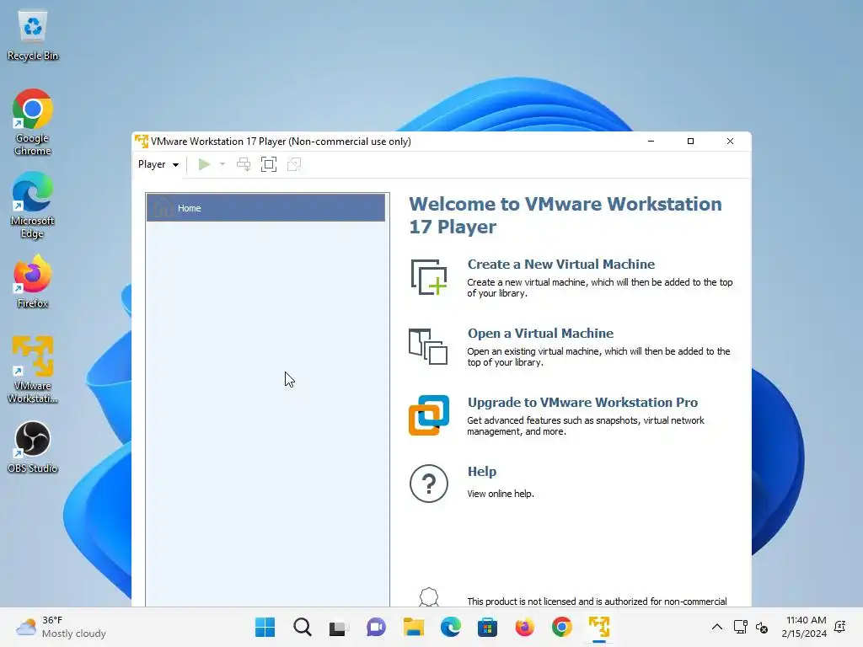Open Chat app in taskbar
Viewport: 863px width, 647px height.
click(377, 627)
